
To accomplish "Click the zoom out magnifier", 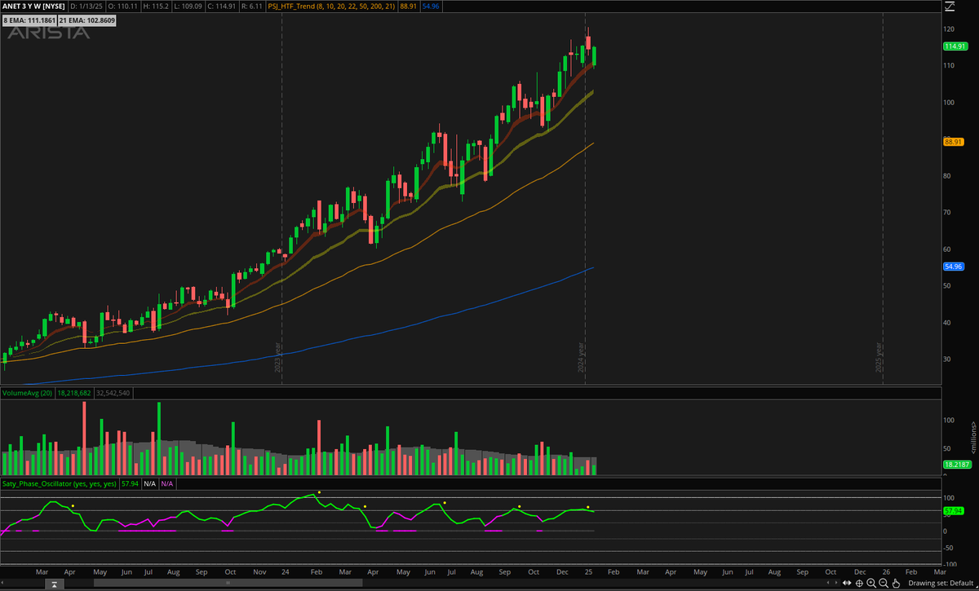I will [884, 583].
